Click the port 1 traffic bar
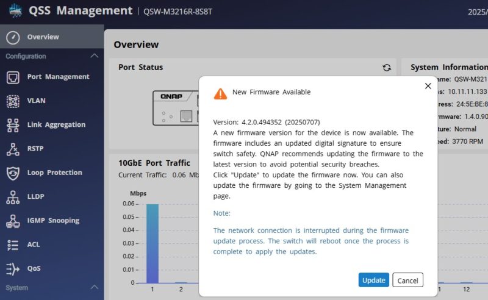 pos(152,243)
